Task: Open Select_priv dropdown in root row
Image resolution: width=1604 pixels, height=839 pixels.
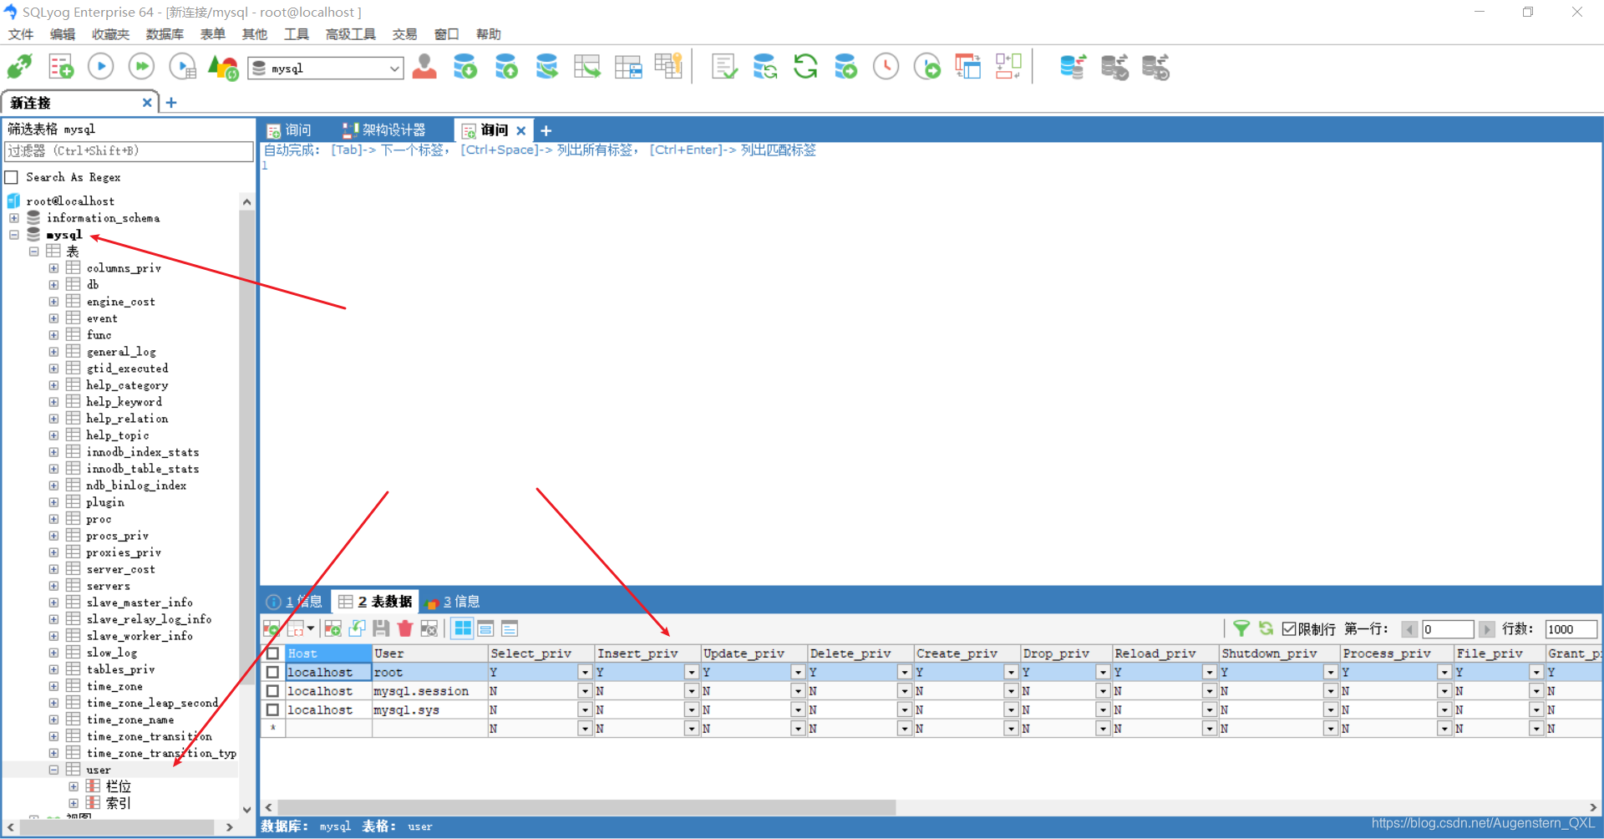Action: coord(585,672)
